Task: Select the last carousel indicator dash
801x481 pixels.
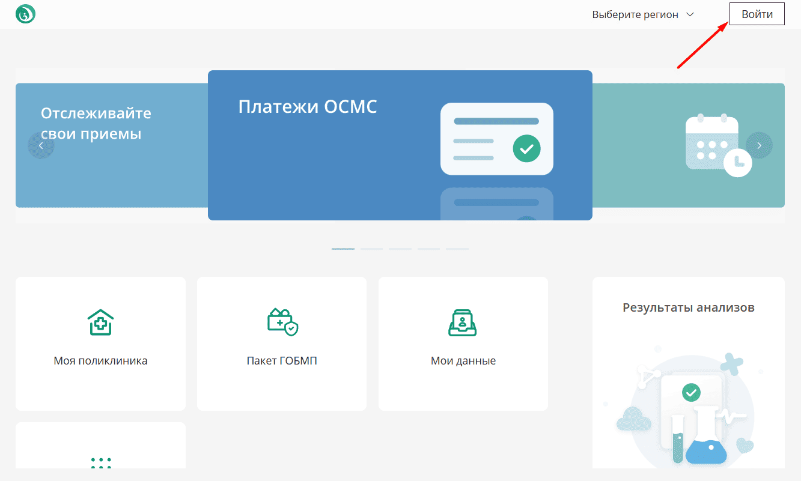Action: pos(457,249)
